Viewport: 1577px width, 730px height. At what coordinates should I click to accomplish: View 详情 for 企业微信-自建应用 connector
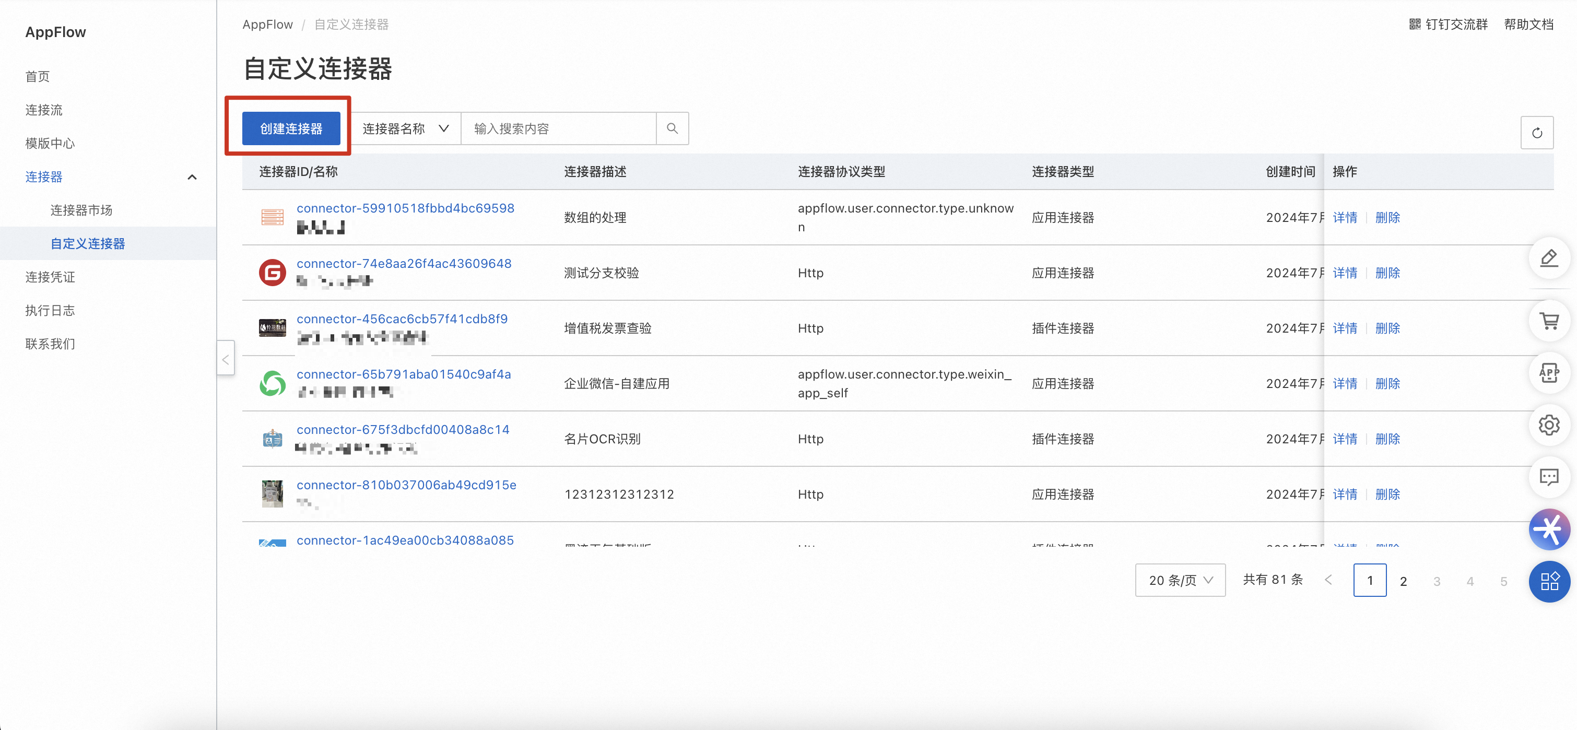1345,383
